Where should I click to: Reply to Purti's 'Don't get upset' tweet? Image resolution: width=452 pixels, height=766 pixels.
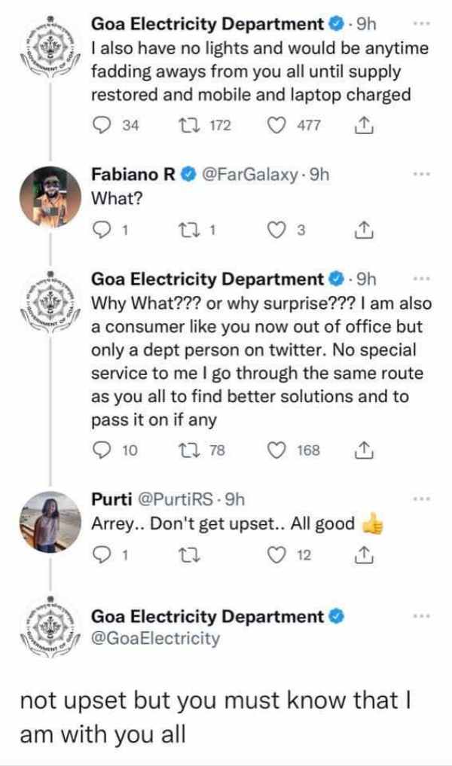tap(100, 555)
